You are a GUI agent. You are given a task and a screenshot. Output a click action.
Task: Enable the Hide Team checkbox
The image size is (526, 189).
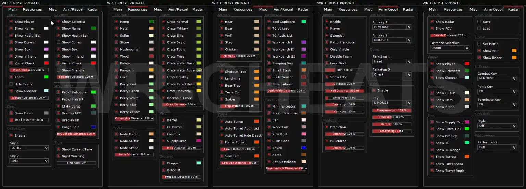point(11,84)
